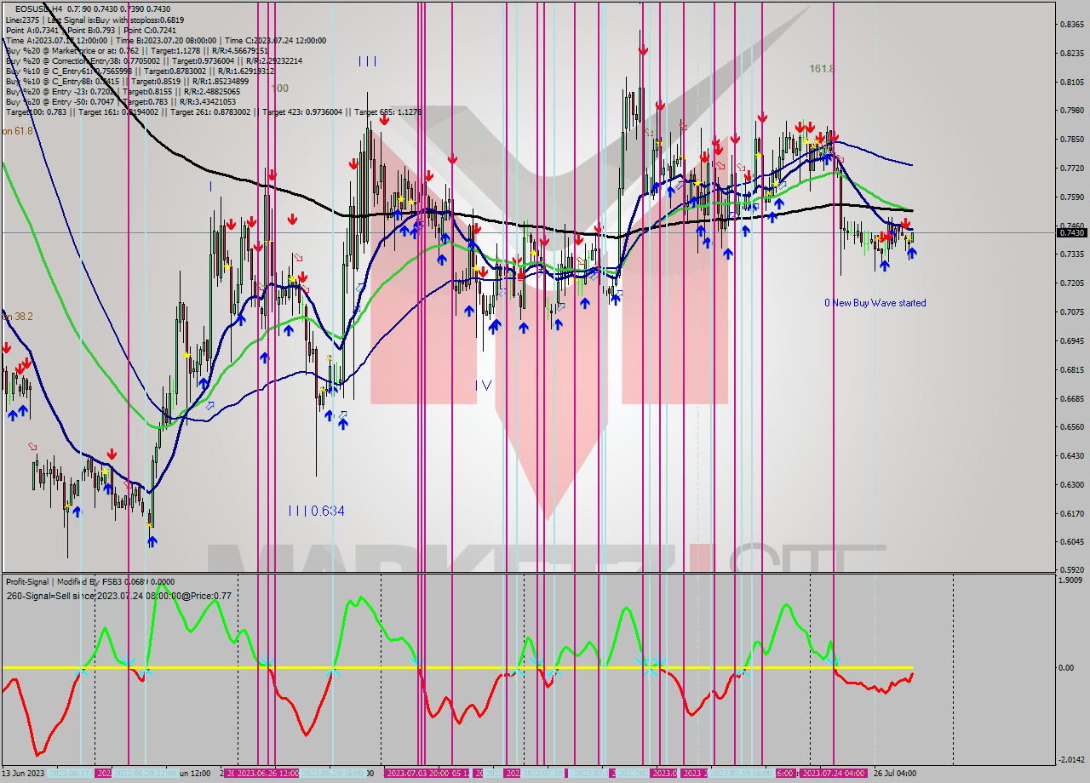This screenshot has width=1090, height=783.
Task: Click the 0.7335 price axis value
Action: (1071, 254)
